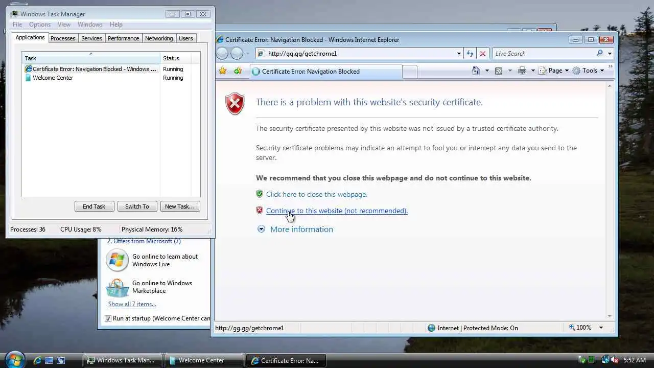Launch Internet Explorer from Quick Launch

pos(37,360)
